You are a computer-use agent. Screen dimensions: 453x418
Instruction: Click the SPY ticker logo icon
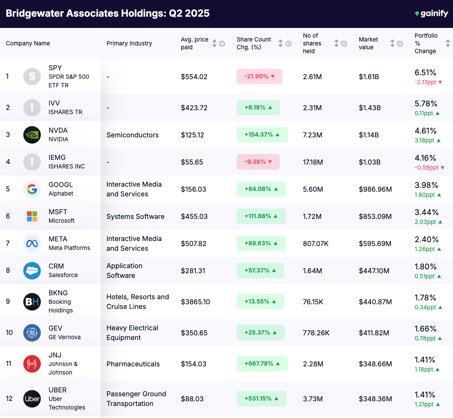click(x=32, y=76)
